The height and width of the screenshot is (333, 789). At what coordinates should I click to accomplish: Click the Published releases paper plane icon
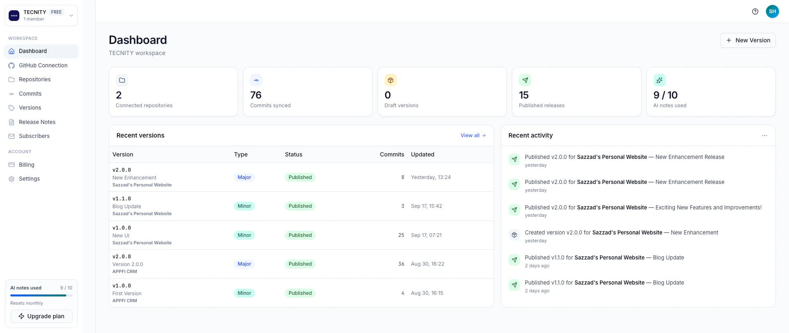pos(525,80)
